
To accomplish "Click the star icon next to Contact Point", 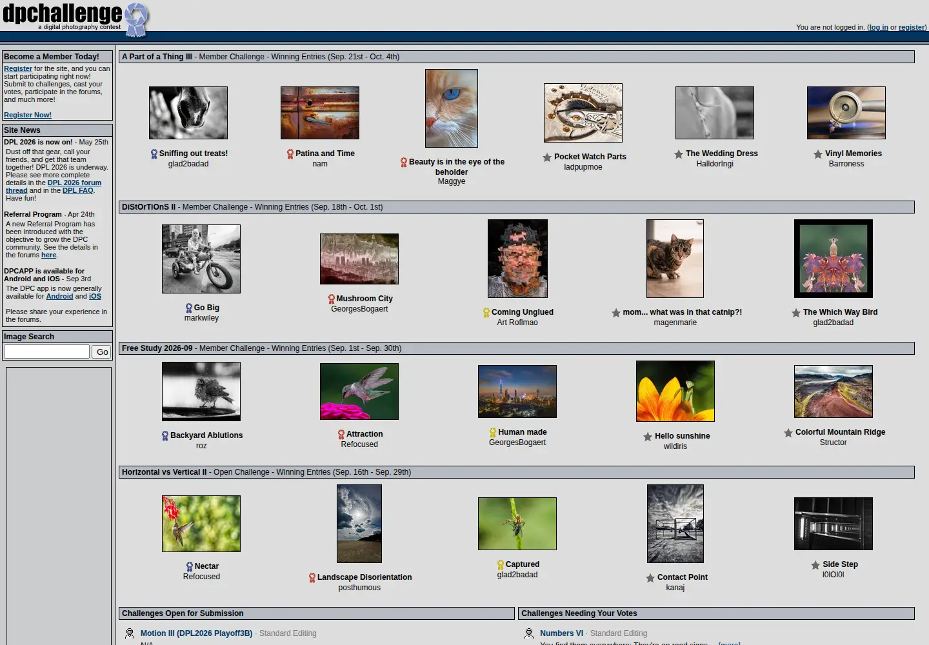I will pyautogui.click(x=650, y=578).
